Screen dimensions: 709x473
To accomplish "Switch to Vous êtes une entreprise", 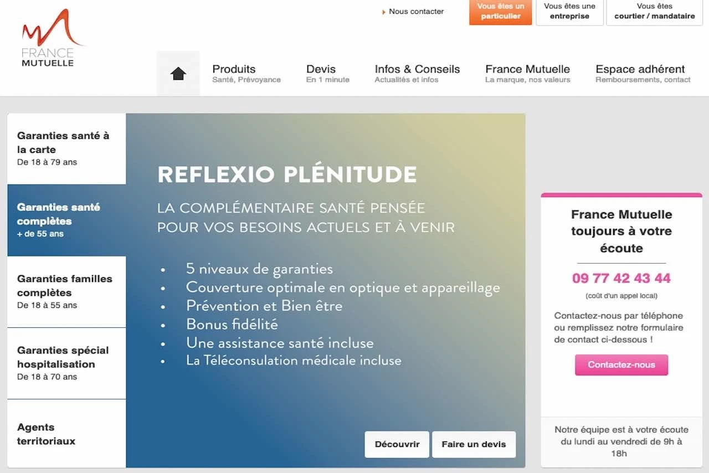I will (x=569, y=12).
